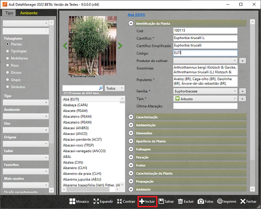261x209 pixels.
Task: Expand the Caracterização section
Action: 131,117
